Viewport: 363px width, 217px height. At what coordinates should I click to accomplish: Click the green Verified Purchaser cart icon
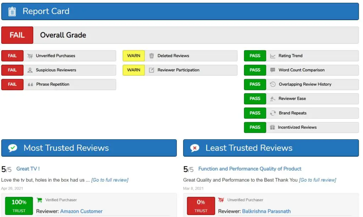click(x=39, y=200)
